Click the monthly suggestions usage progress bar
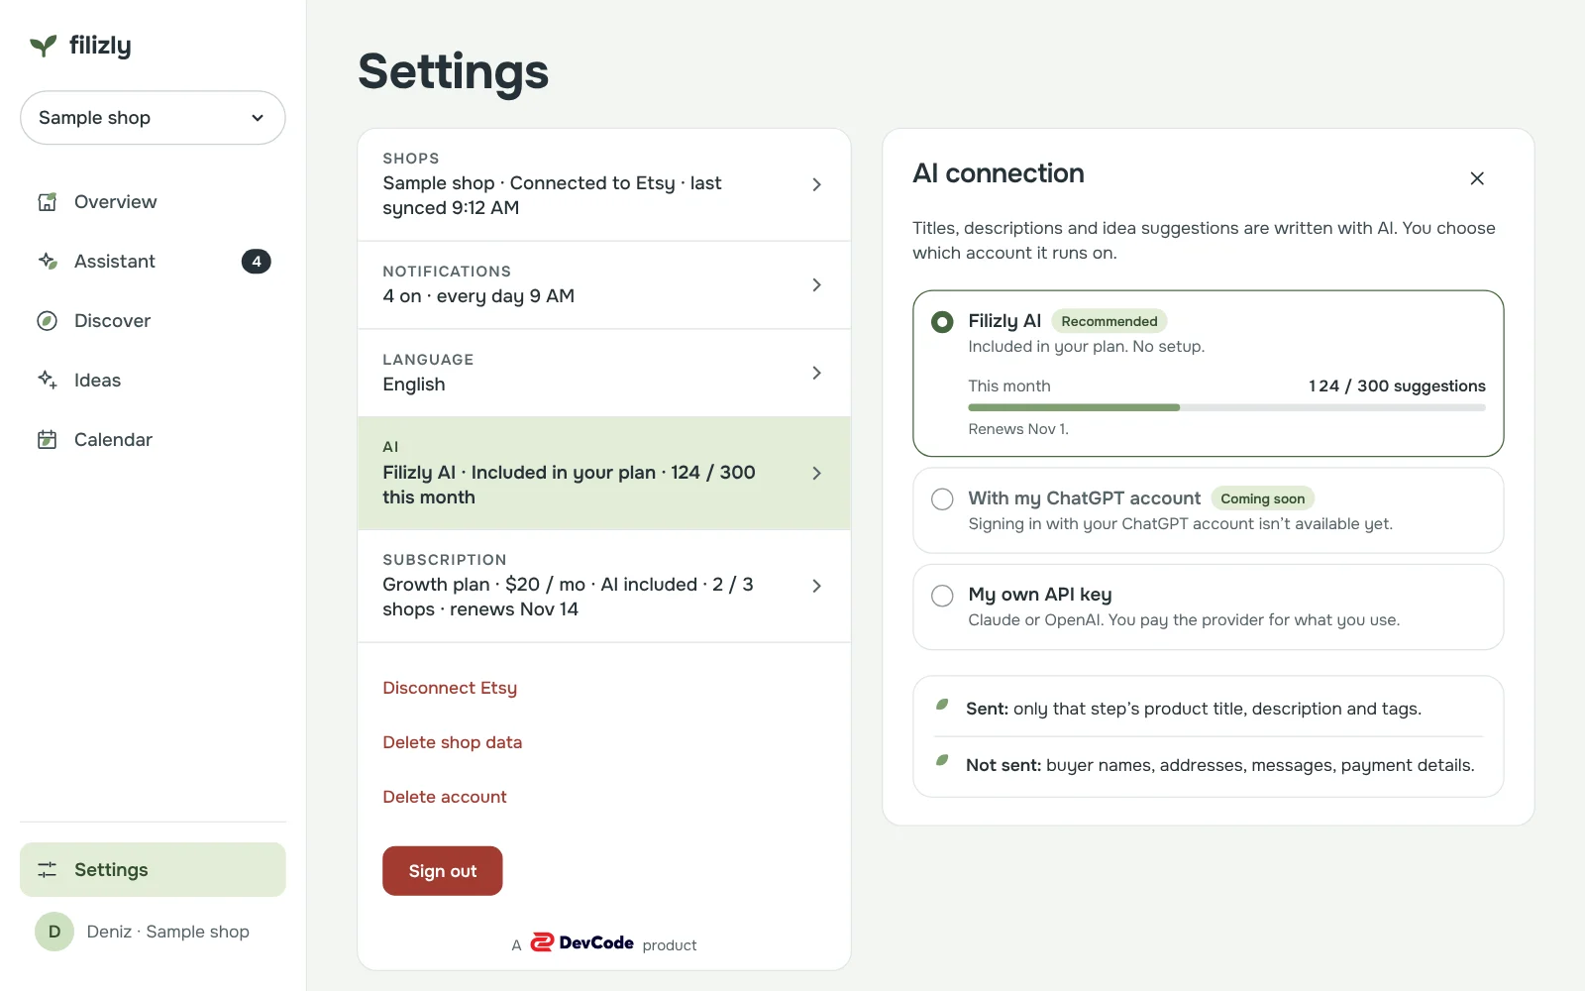Image resolution: width=1585 pixels, height=991 pixels. coord(1227,407)
